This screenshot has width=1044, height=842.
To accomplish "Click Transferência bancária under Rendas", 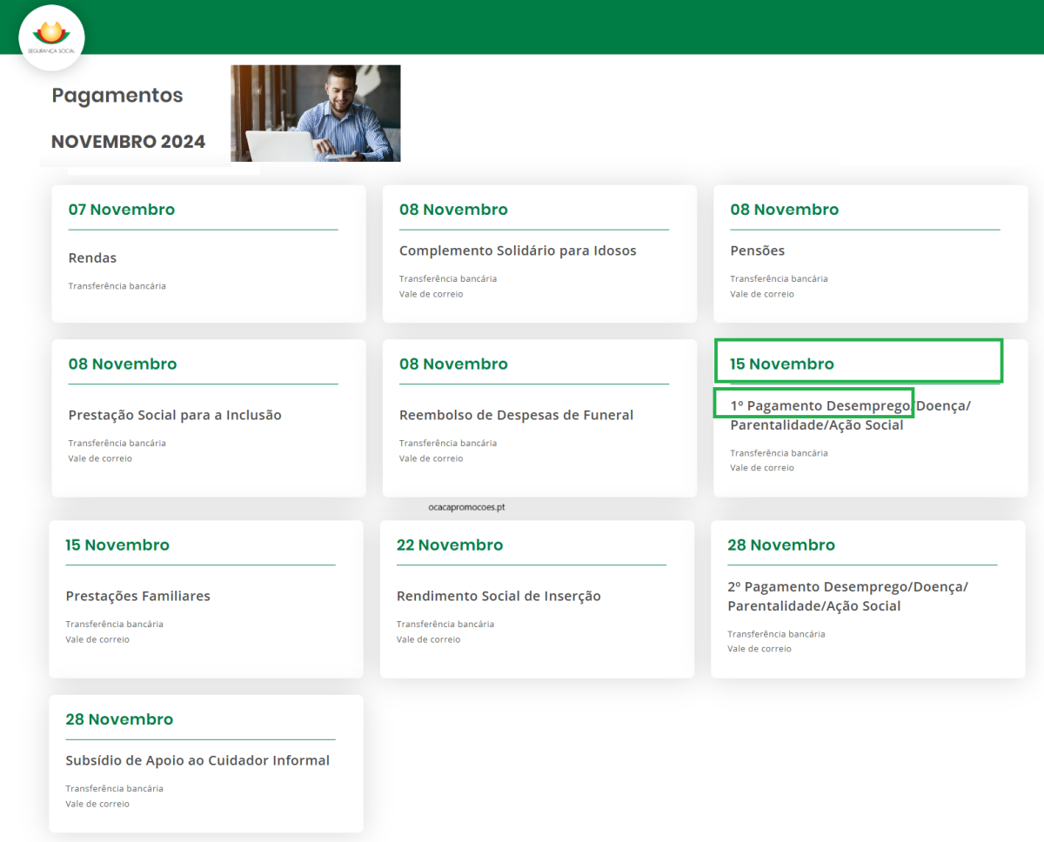I will pyautogui.click(x=117, y=286).
